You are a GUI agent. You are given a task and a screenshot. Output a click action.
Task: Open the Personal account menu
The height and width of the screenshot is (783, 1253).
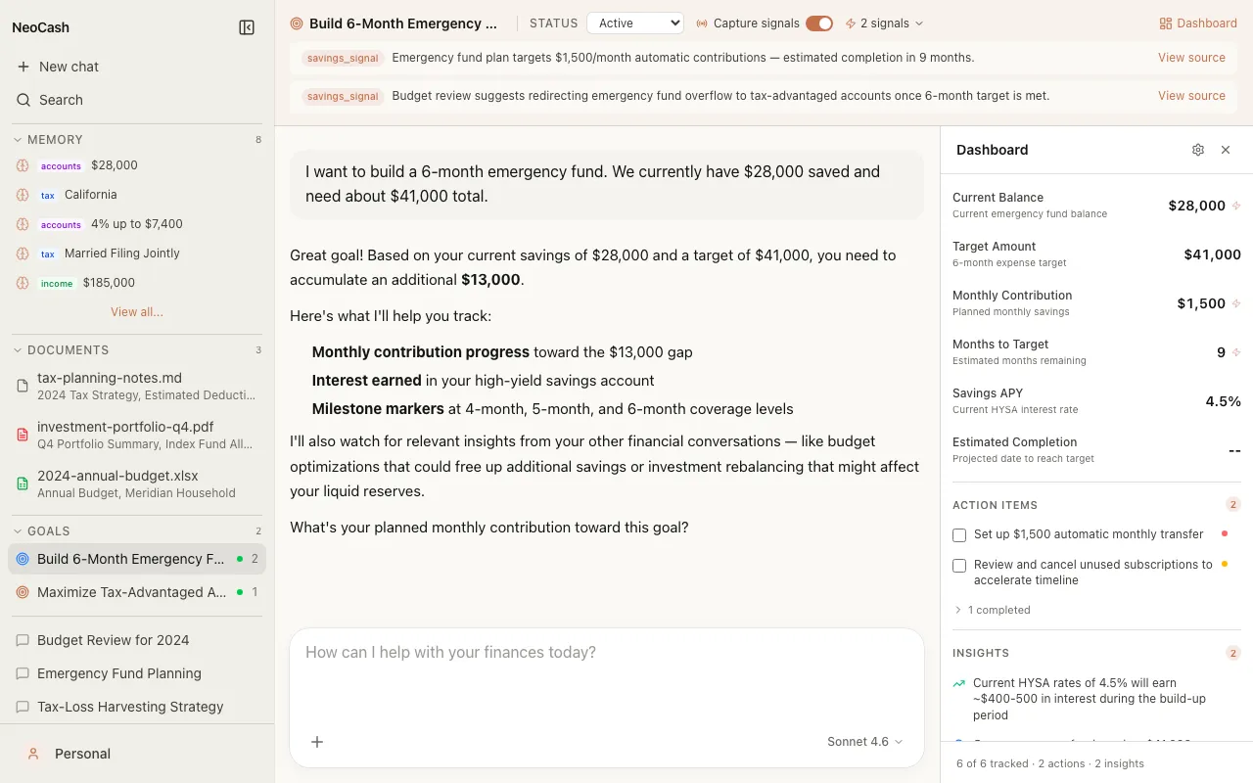137,754
